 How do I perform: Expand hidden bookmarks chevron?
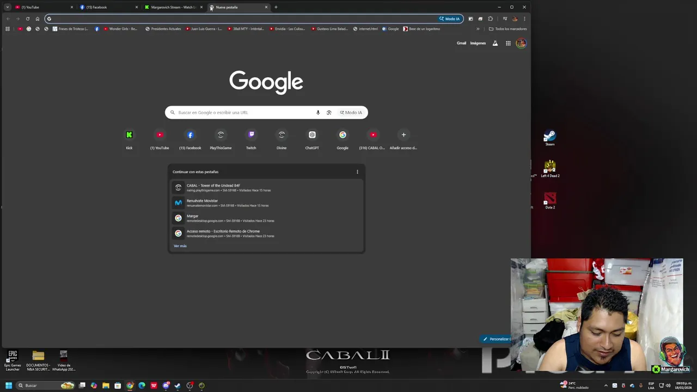pos(478,29)
